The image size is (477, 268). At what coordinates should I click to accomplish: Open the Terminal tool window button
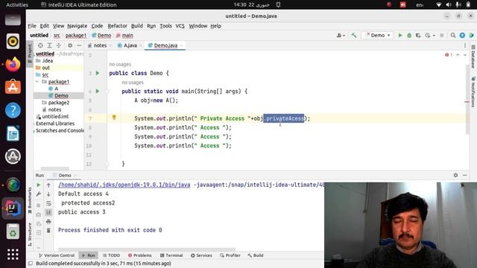click(x=171, y=255)
